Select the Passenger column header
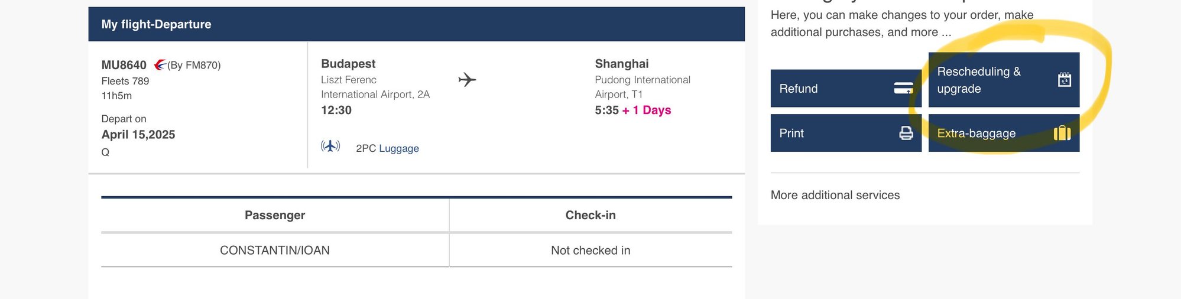 pos(275,215)
